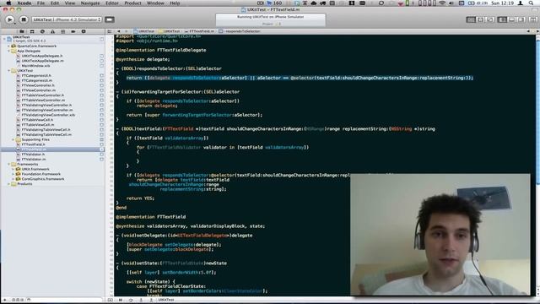Image resolution: width=540 pixels, height=304 pixels.
Task: Collapse the App Delegate group
Action: pyautogui.click(x=9, y=51)
